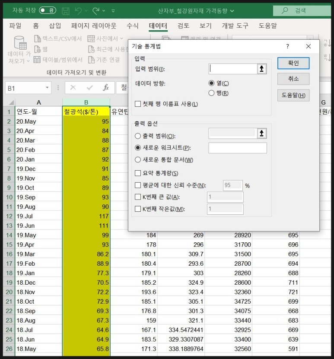The image size is (334, 359).
Task: Open the 파일 (File) tab
Action: coord(15,25)
